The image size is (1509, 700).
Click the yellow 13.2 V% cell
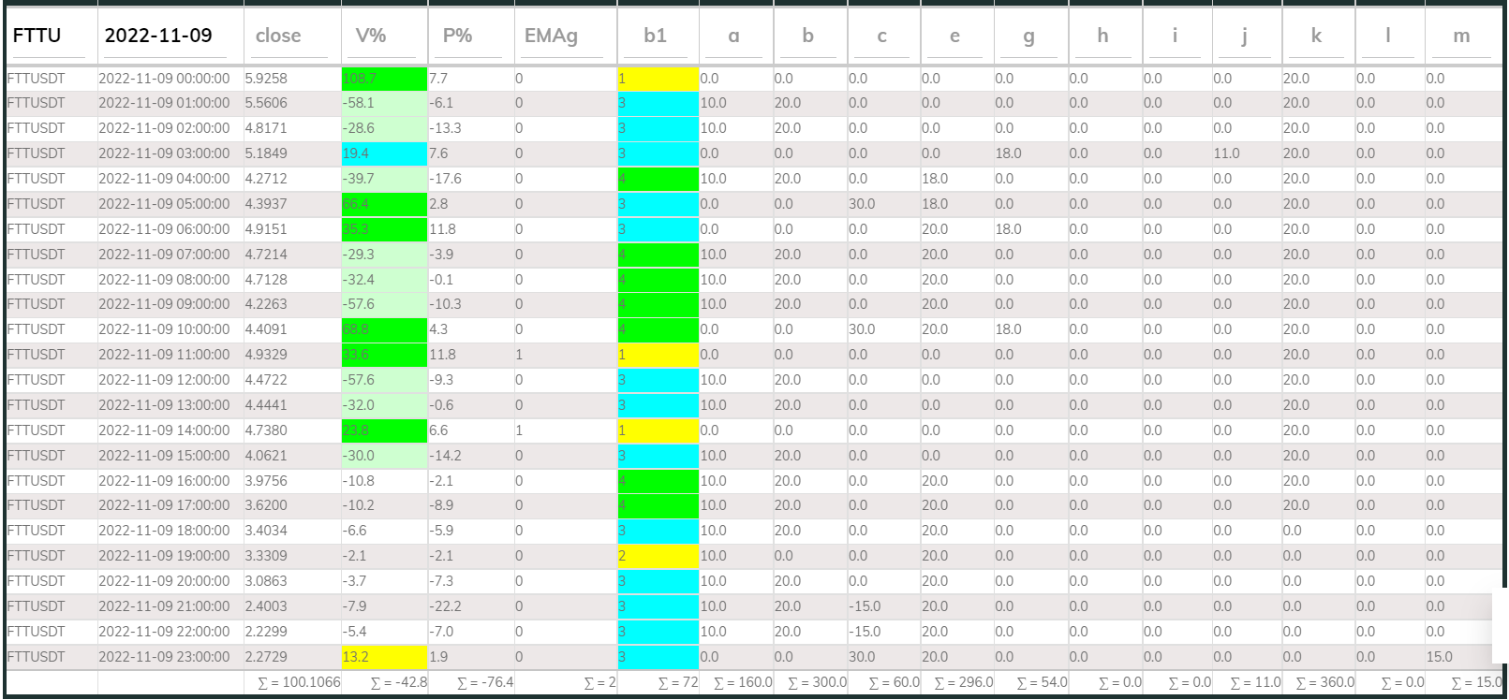point(383,657)
